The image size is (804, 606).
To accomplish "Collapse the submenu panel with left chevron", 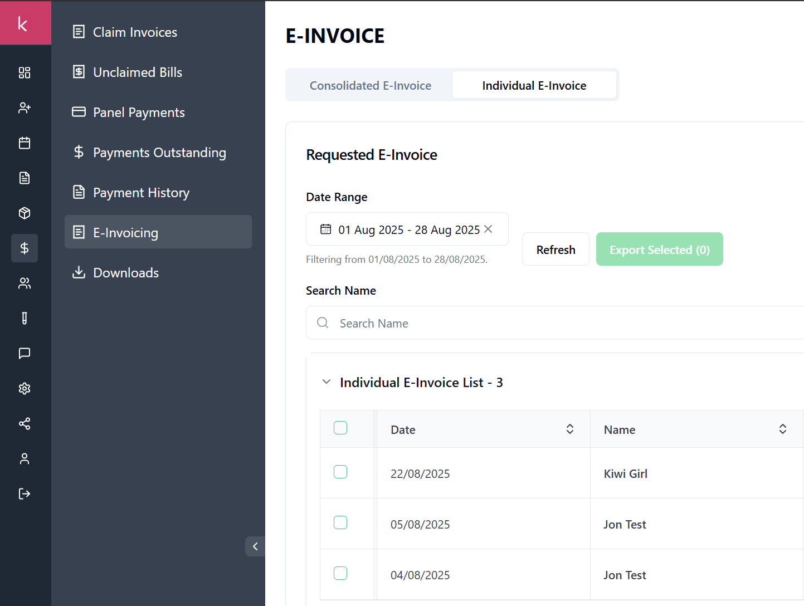I will (255, 546).
